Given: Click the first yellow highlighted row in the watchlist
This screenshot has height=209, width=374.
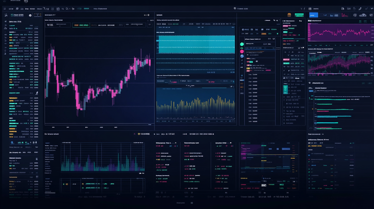Looking at the screenshot, I should click(x=13, y=99).
